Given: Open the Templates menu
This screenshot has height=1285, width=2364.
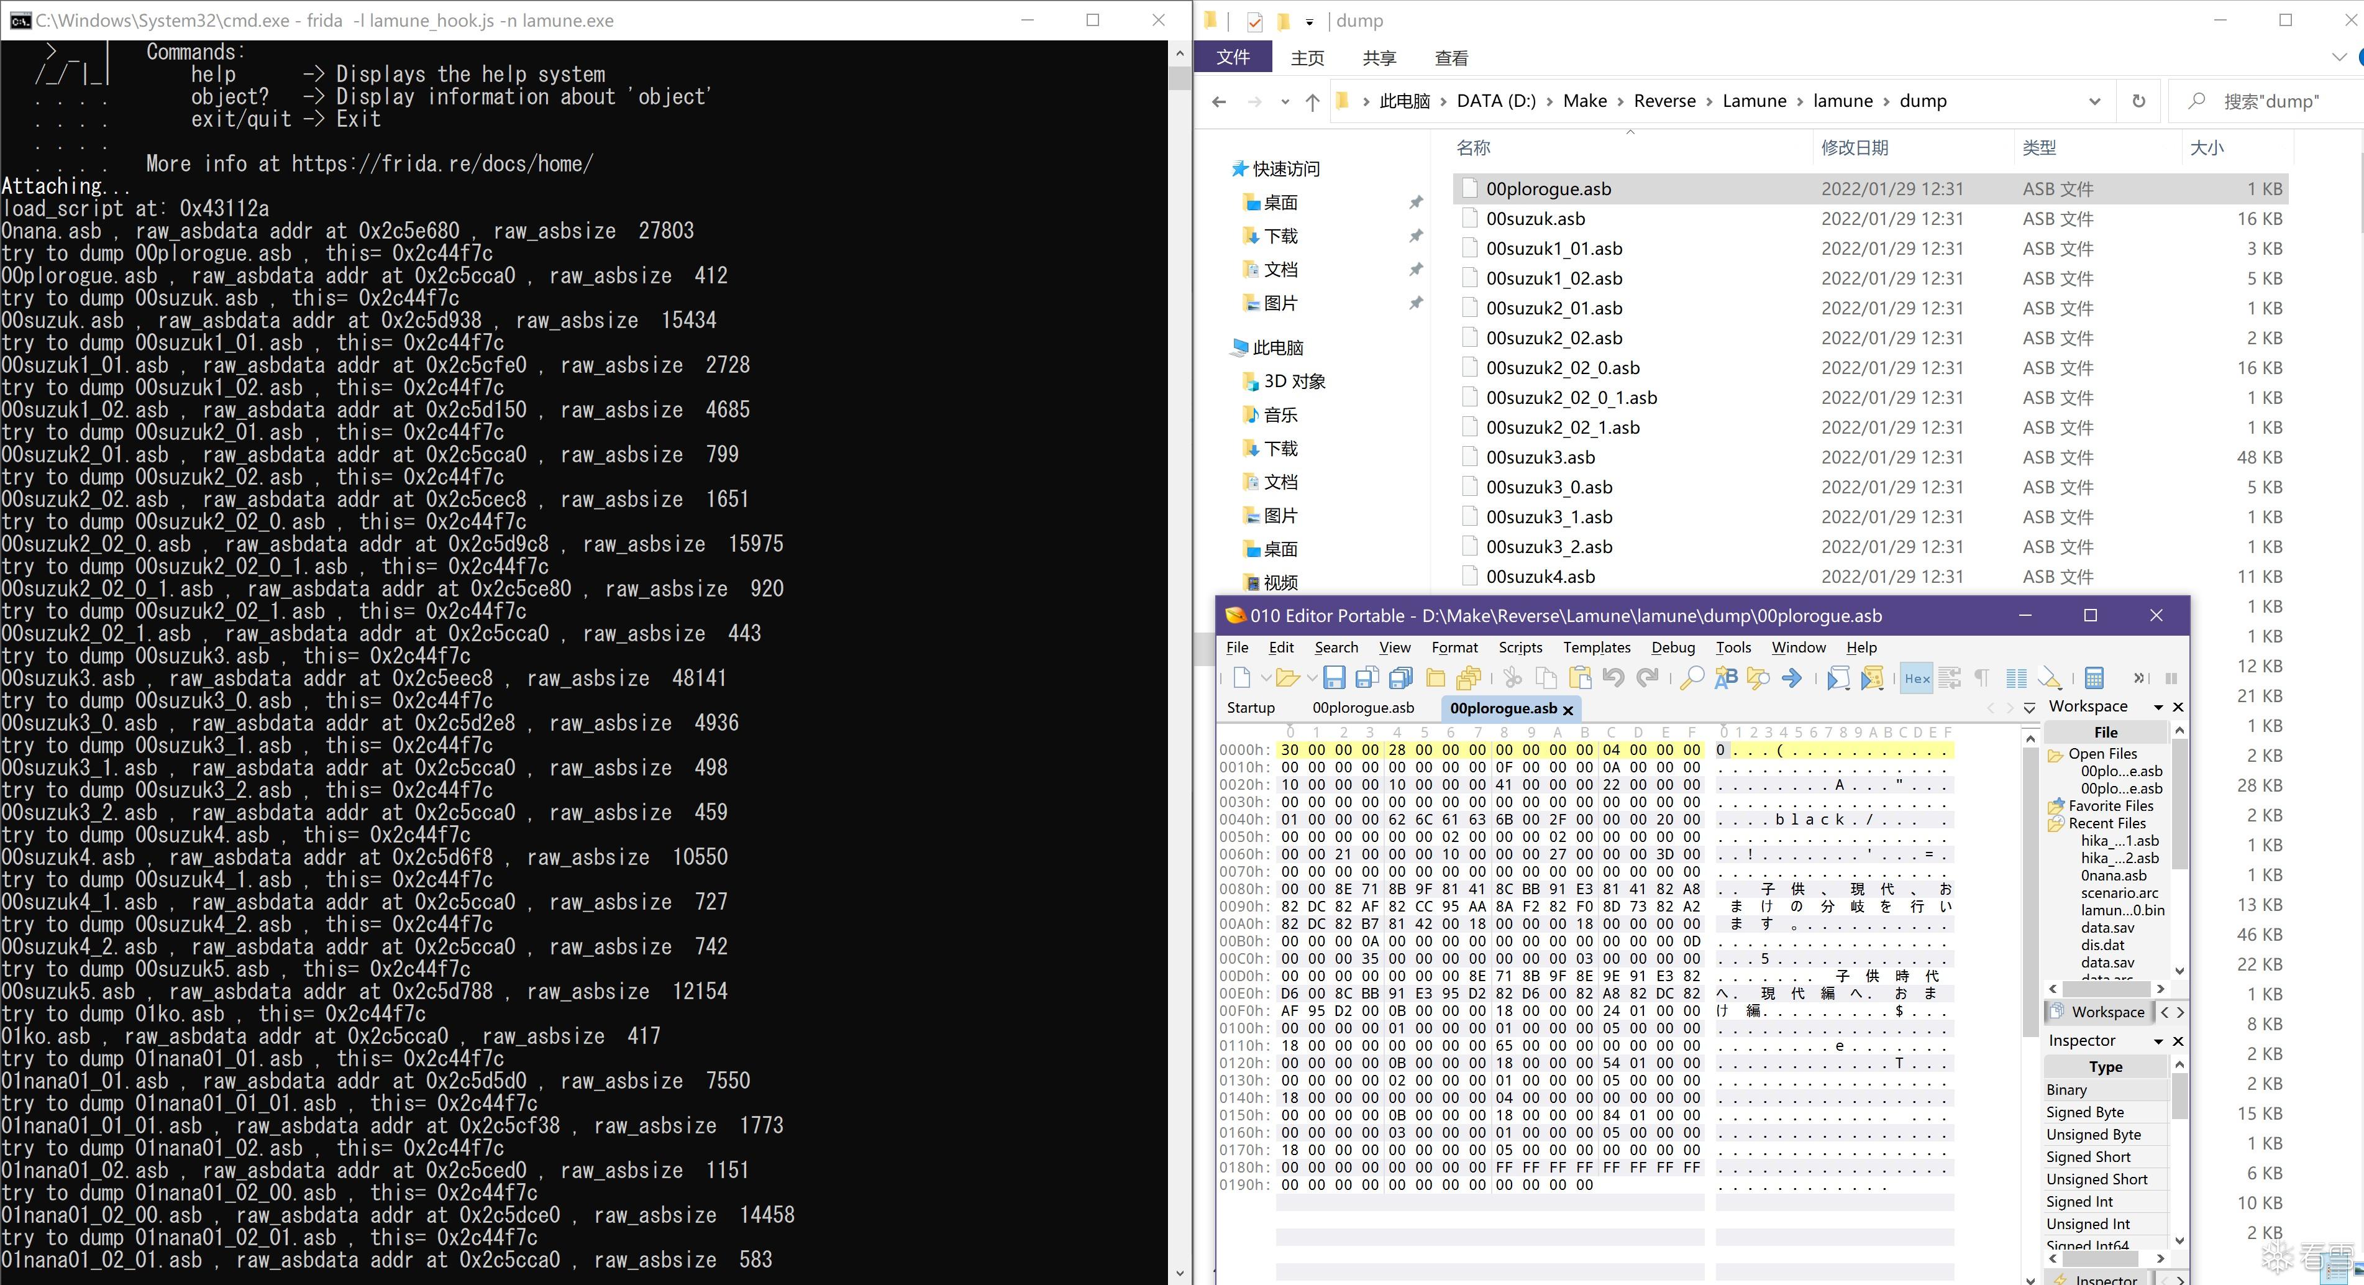Looking at the screenshot, I should click(1596, 647).
